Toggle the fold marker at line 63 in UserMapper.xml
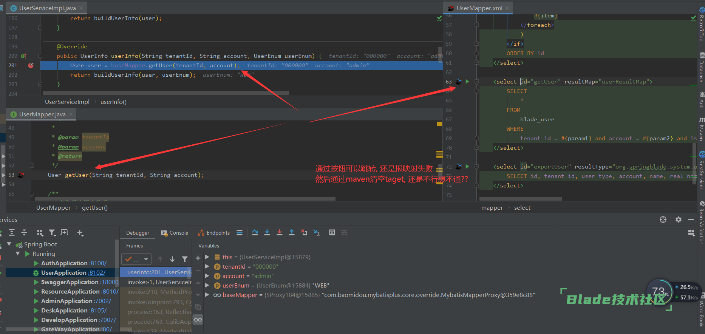This screenshot has height=334, width=705. pos(476,82)
